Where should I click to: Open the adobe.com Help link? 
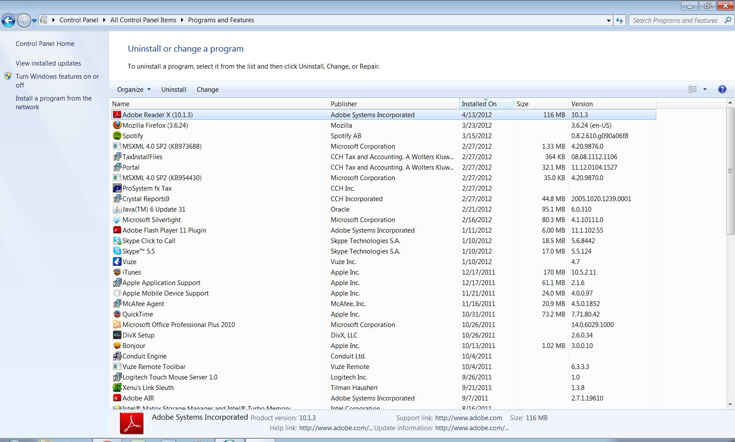pos(336,428)
